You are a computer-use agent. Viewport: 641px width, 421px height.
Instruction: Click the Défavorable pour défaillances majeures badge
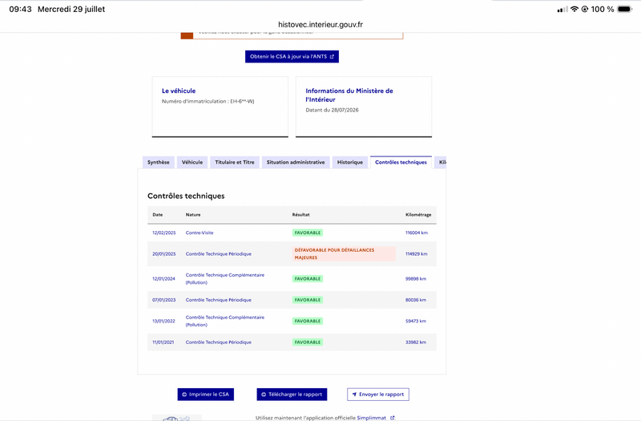tap(344, 253)
